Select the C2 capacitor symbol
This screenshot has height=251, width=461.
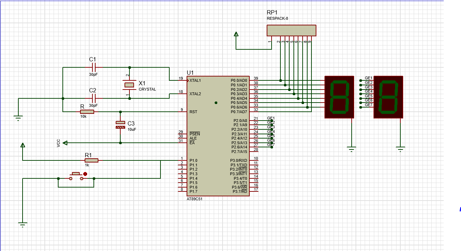point(93,98)
